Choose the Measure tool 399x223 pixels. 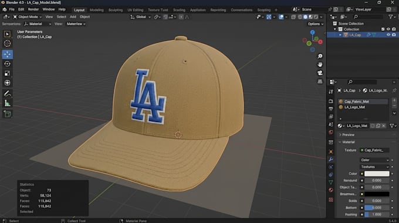click(x=7, y=103)
